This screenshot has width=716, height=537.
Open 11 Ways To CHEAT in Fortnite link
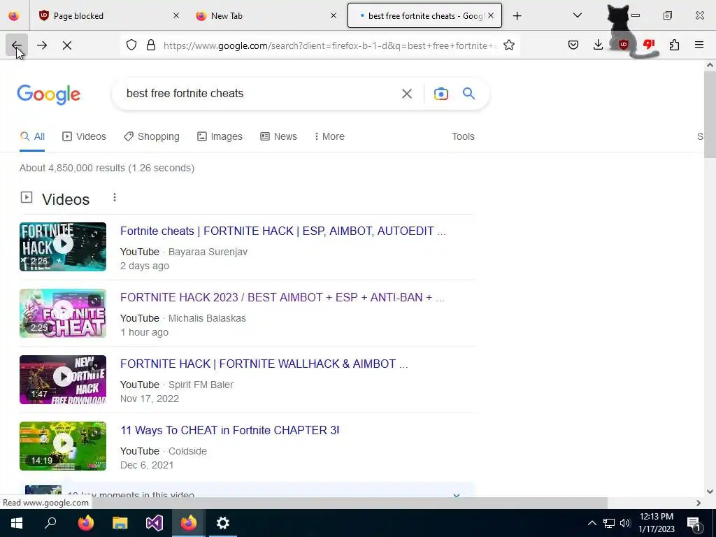point(229,431)
